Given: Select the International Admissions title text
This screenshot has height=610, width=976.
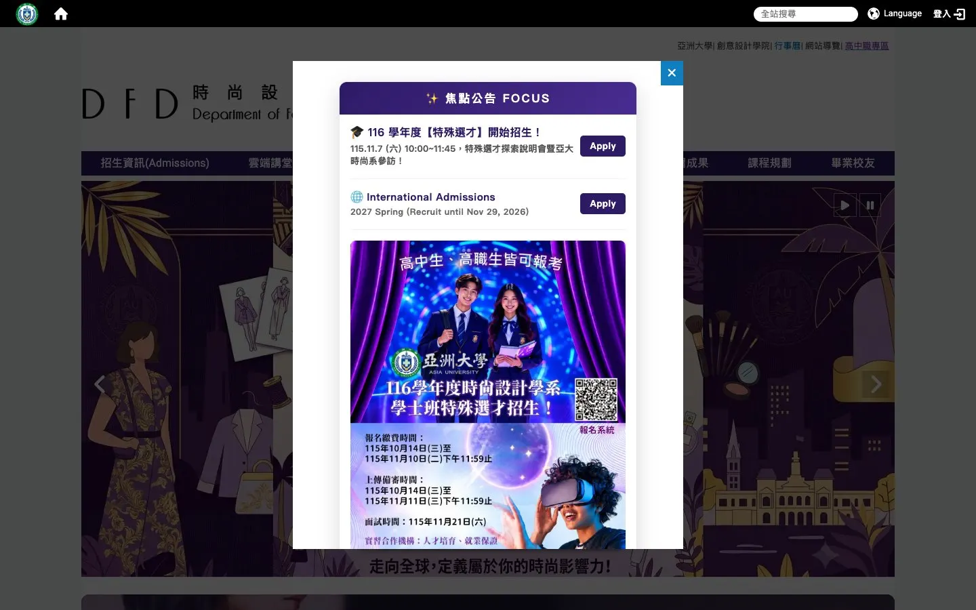Looking at the screenshot, I should click(431, 197).
